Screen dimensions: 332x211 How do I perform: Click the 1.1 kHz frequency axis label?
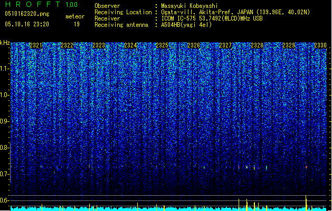5,69
